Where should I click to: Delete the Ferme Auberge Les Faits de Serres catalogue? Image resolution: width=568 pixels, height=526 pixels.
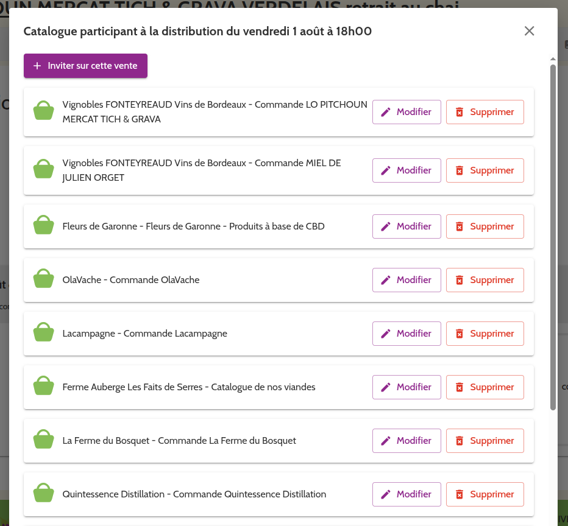click(x=485, y=387)
